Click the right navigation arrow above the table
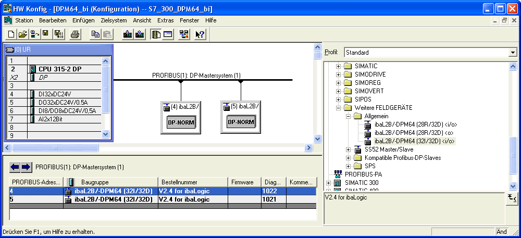 [x=26, y=167]
